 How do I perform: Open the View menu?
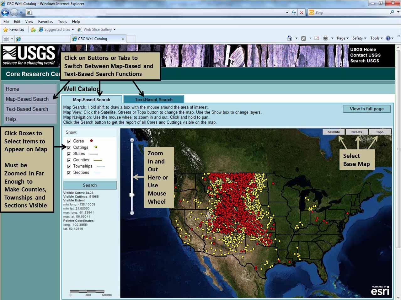point(29,22)
